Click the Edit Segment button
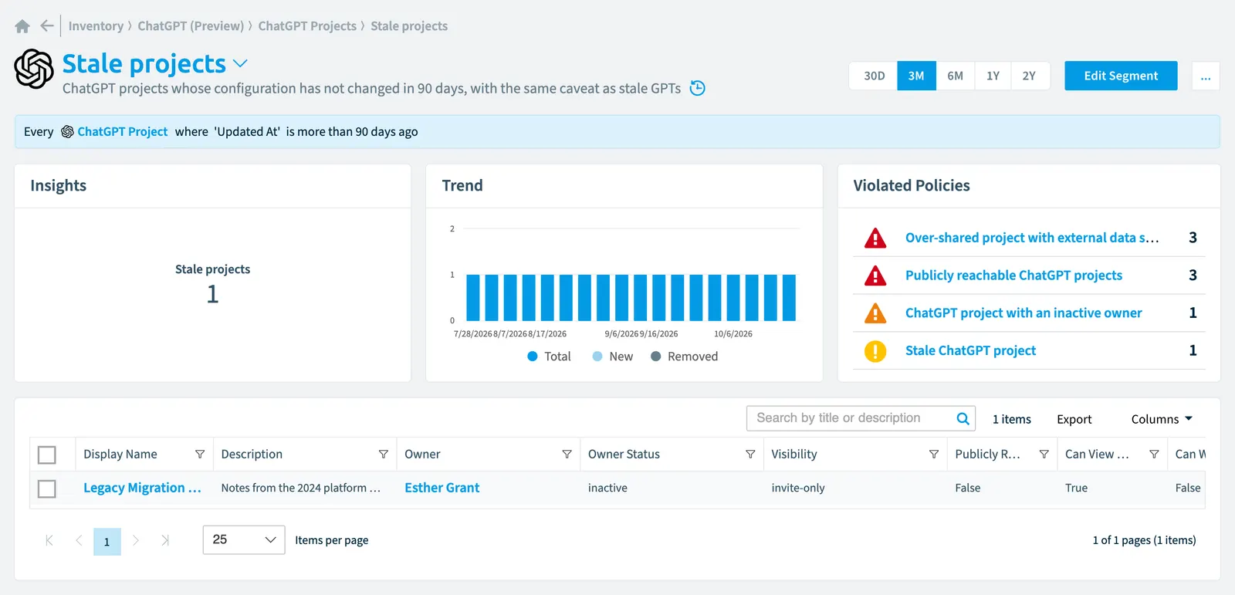This screenshot has height=595, width=1235. click(1121, 76)
